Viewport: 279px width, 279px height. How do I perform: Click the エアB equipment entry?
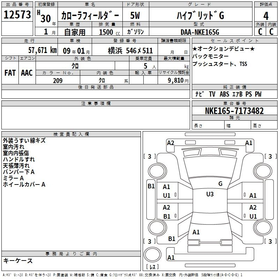(237, 94)
